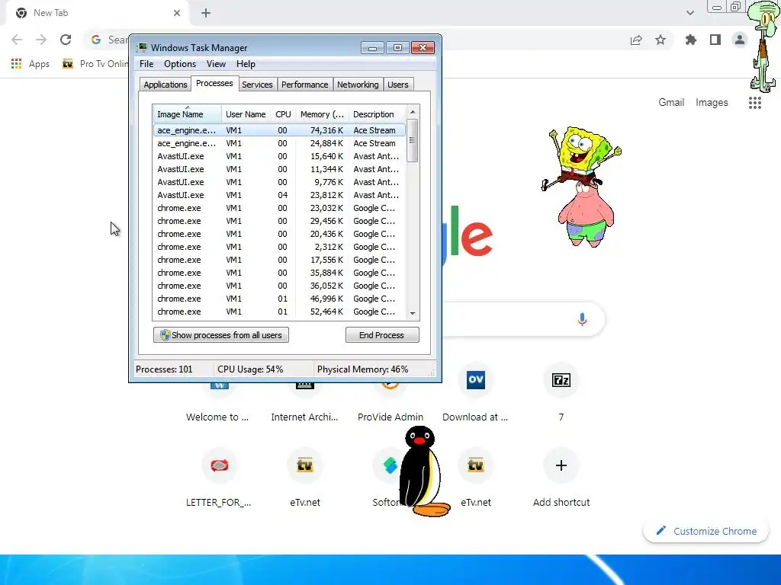Expand Chrome tab search chevron
Viewport: 781px width, 585px height.
[689, 13]
